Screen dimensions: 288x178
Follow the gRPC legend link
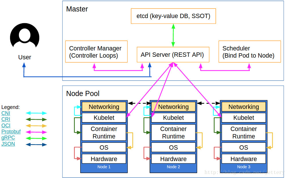tap(8, 138)
